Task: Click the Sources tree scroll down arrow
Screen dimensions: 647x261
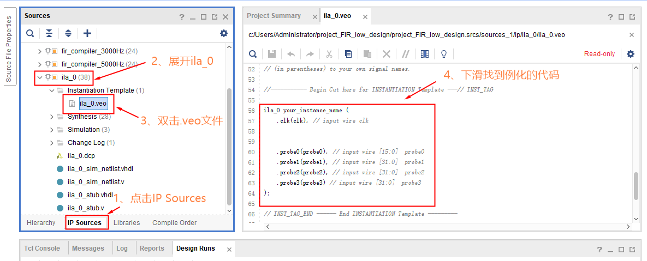Action: click(x=229, y=211)
